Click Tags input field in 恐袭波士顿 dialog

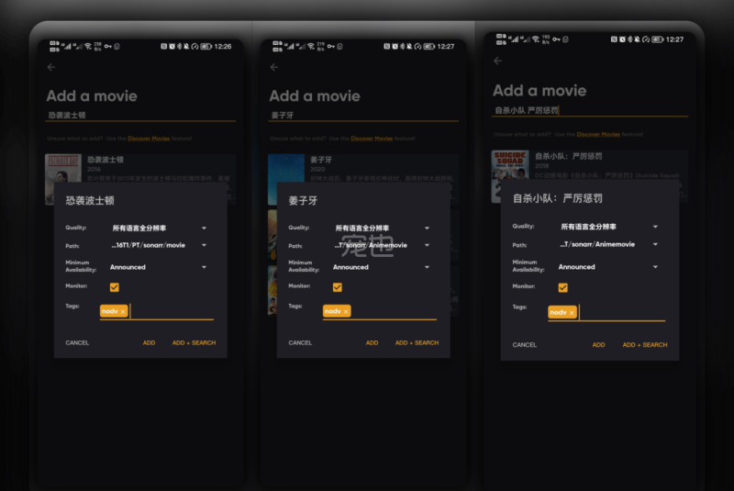pyautogui.click(x=171, y=312)
